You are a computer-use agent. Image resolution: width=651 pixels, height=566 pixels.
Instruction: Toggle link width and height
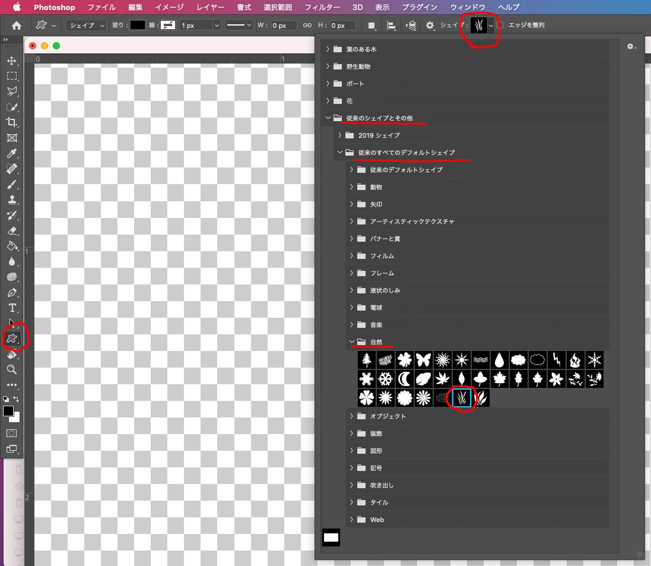[307, 26]
